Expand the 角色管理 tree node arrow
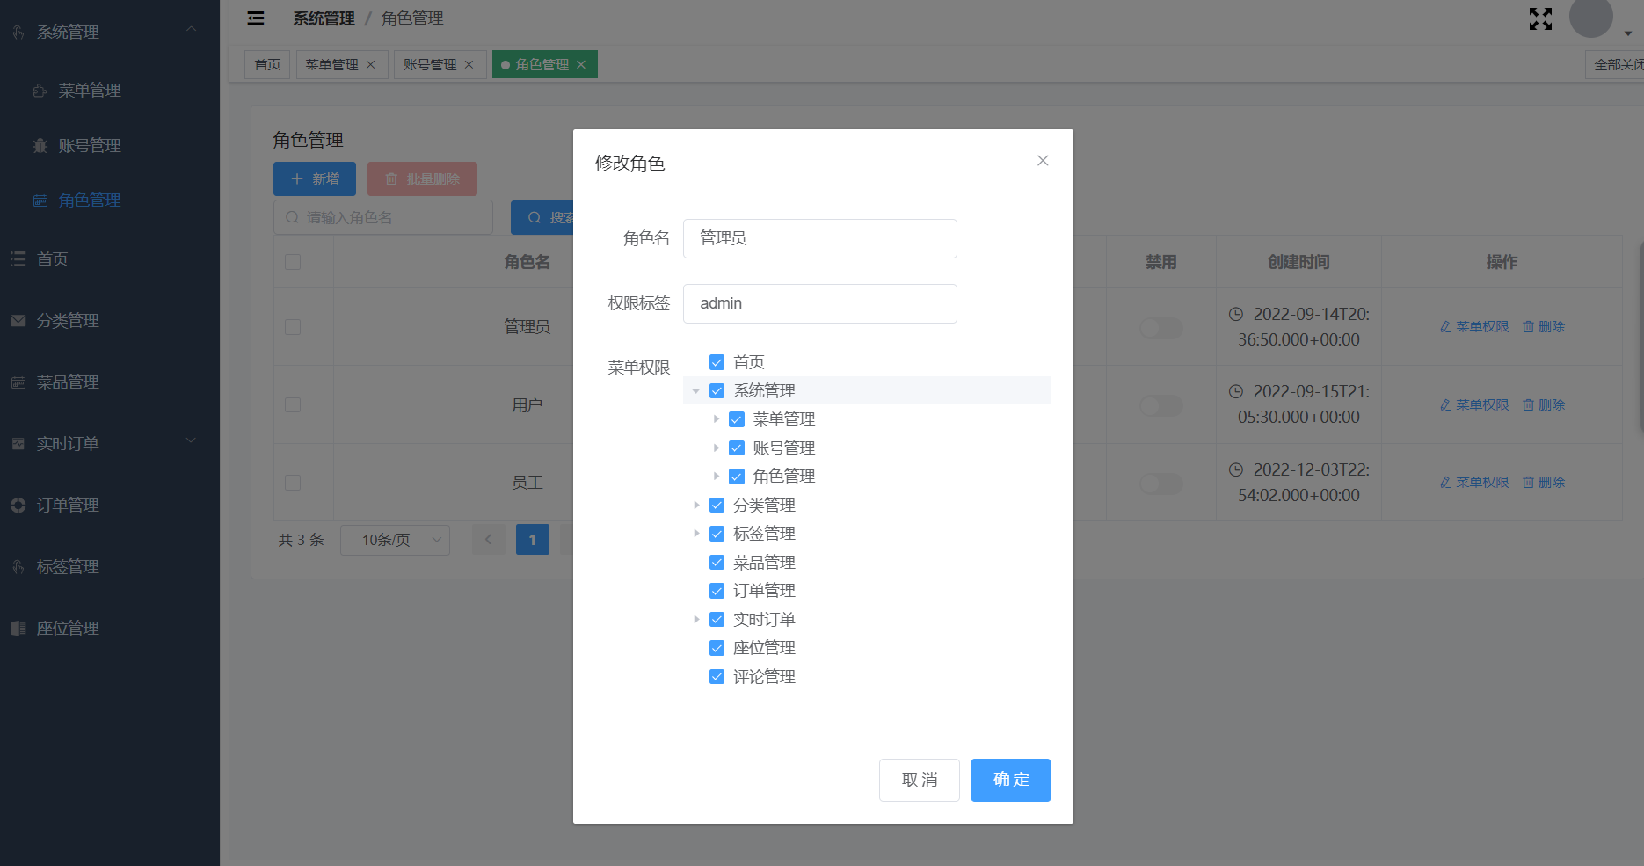This screenshot has height=866, width=1644. click(716, 477)
